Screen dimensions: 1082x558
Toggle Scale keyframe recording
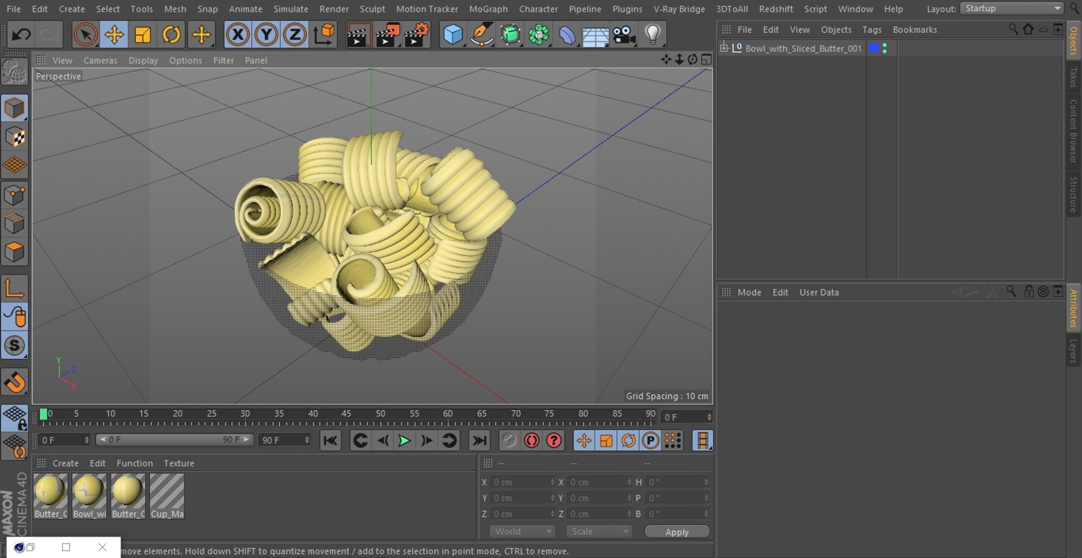pyautogui.click(x=606, y=440)
